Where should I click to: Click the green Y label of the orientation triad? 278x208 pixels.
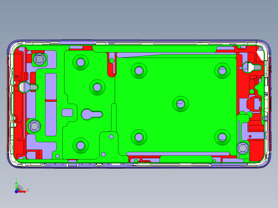pos(17,178)
